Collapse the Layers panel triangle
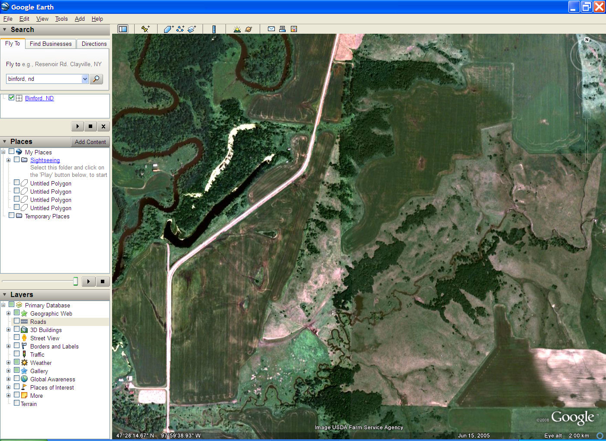606x441 pixels. tap(5, 294)
